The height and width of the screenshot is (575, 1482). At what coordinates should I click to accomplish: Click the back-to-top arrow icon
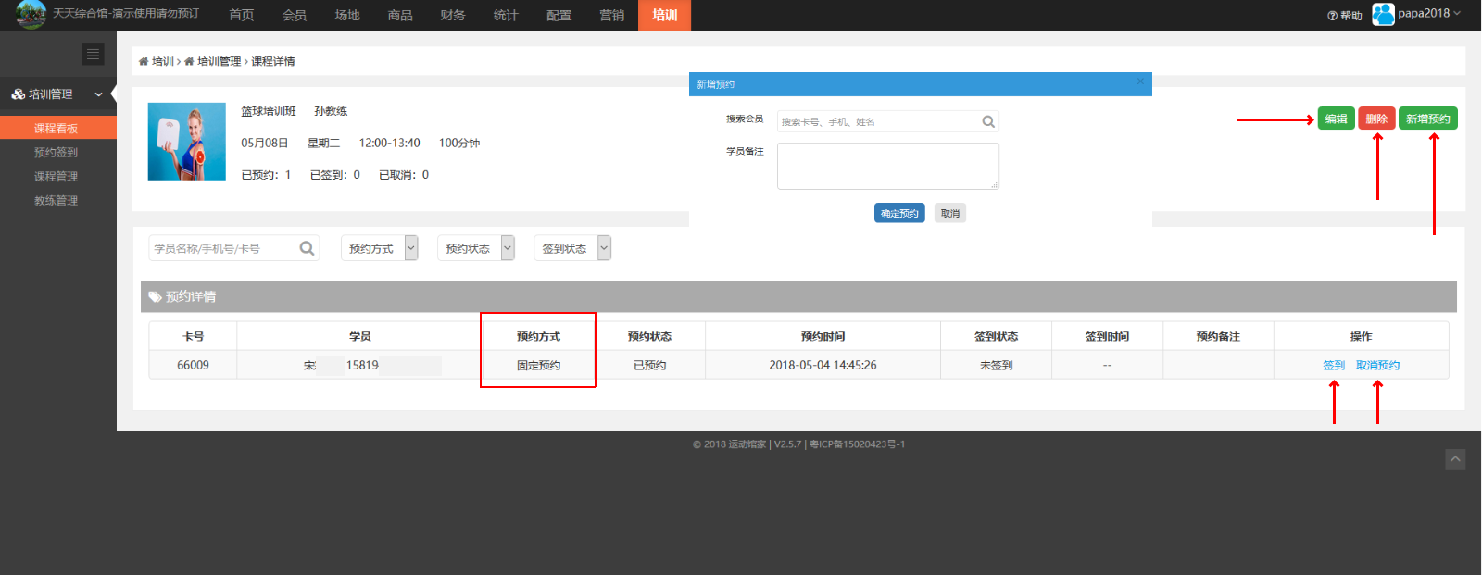click(x=1455, y=459)
